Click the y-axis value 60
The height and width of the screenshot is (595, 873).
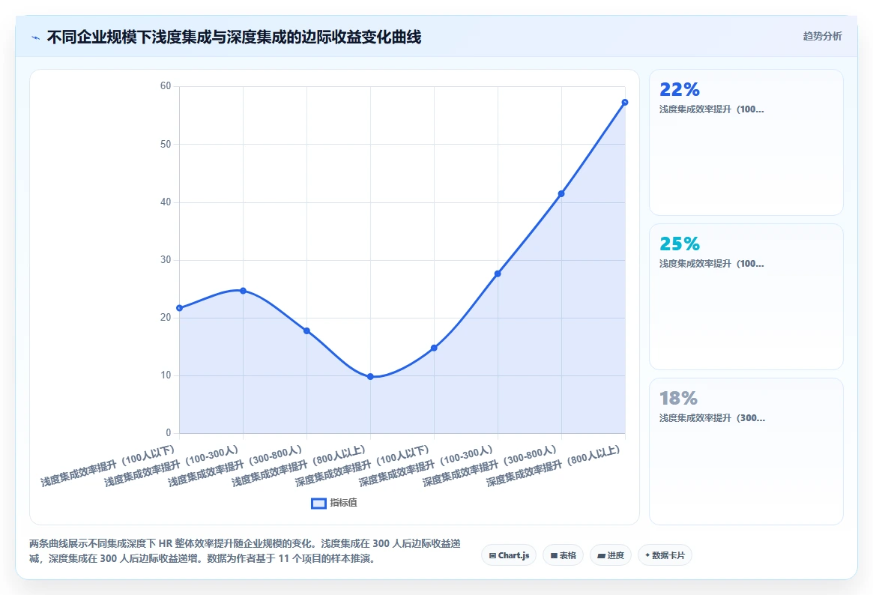point(166,85)
